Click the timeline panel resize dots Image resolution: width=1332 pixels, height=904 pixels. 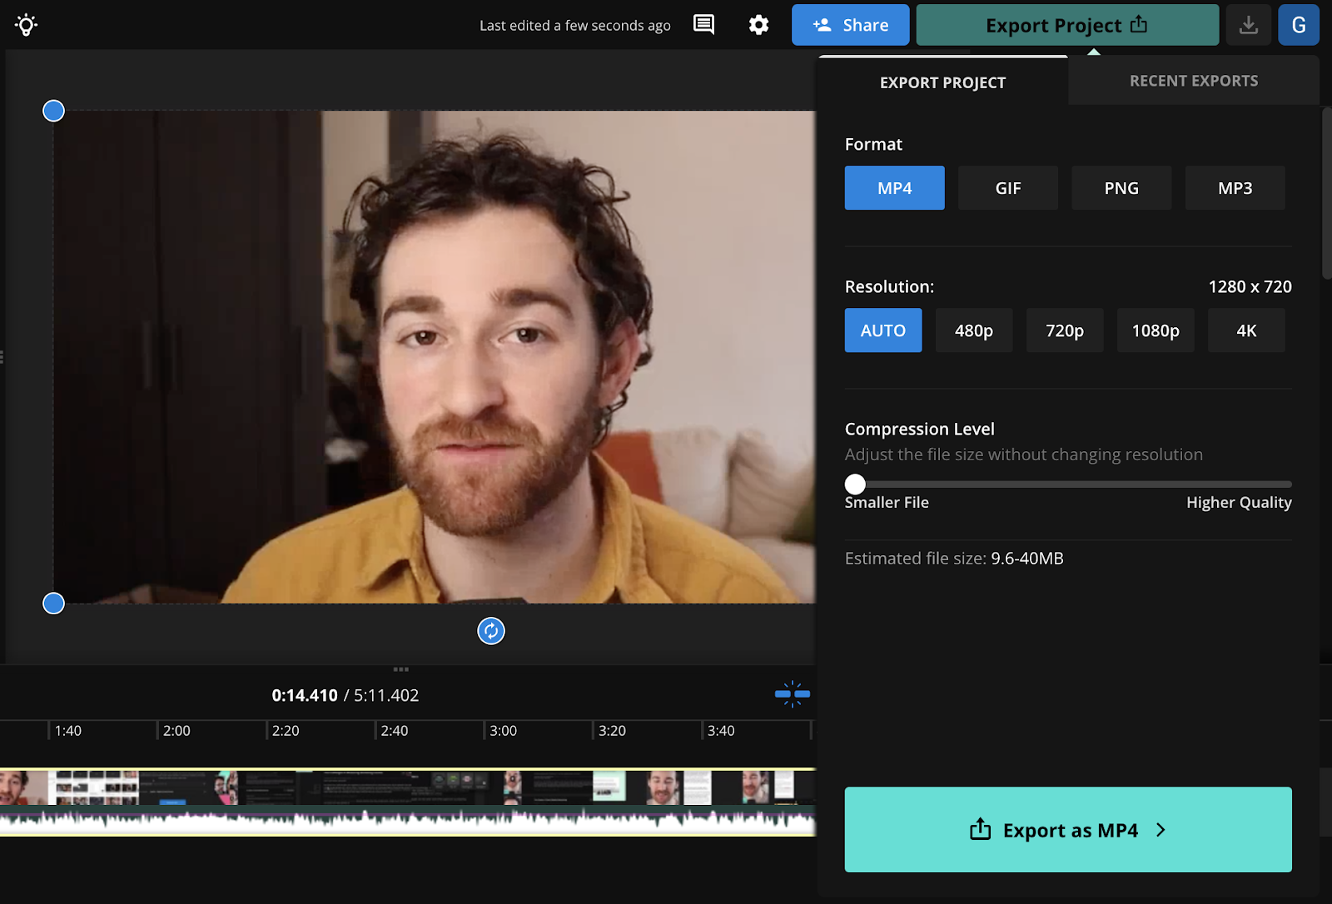click(x=400, y=669)
